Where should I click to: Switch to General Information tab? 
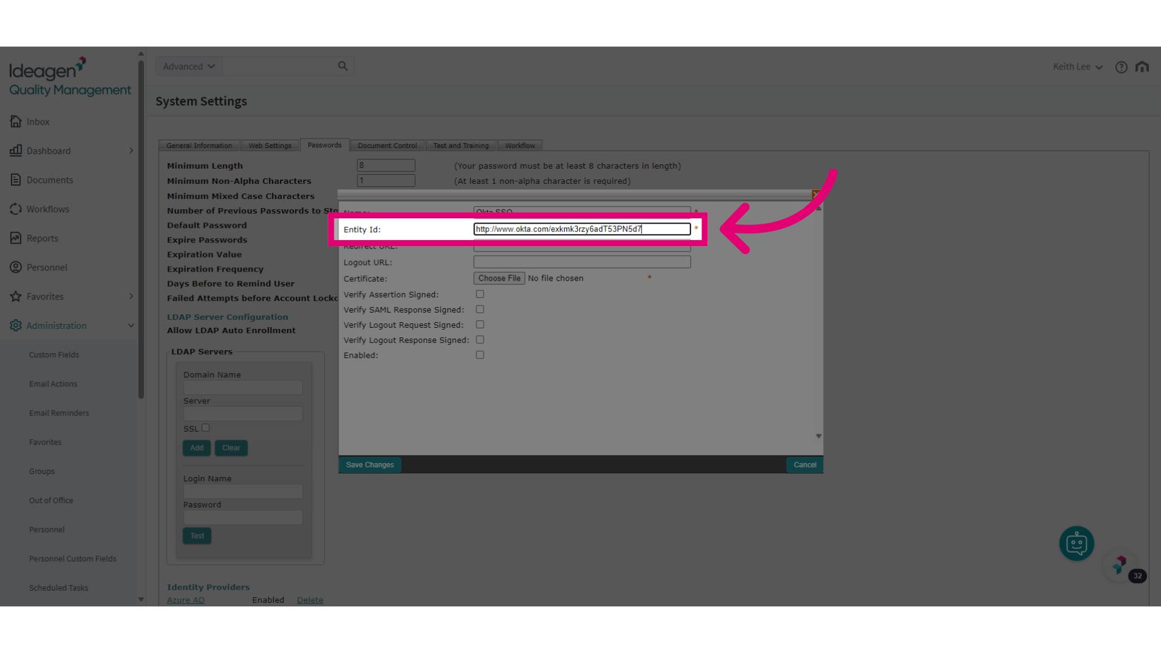tap(199, 146)
